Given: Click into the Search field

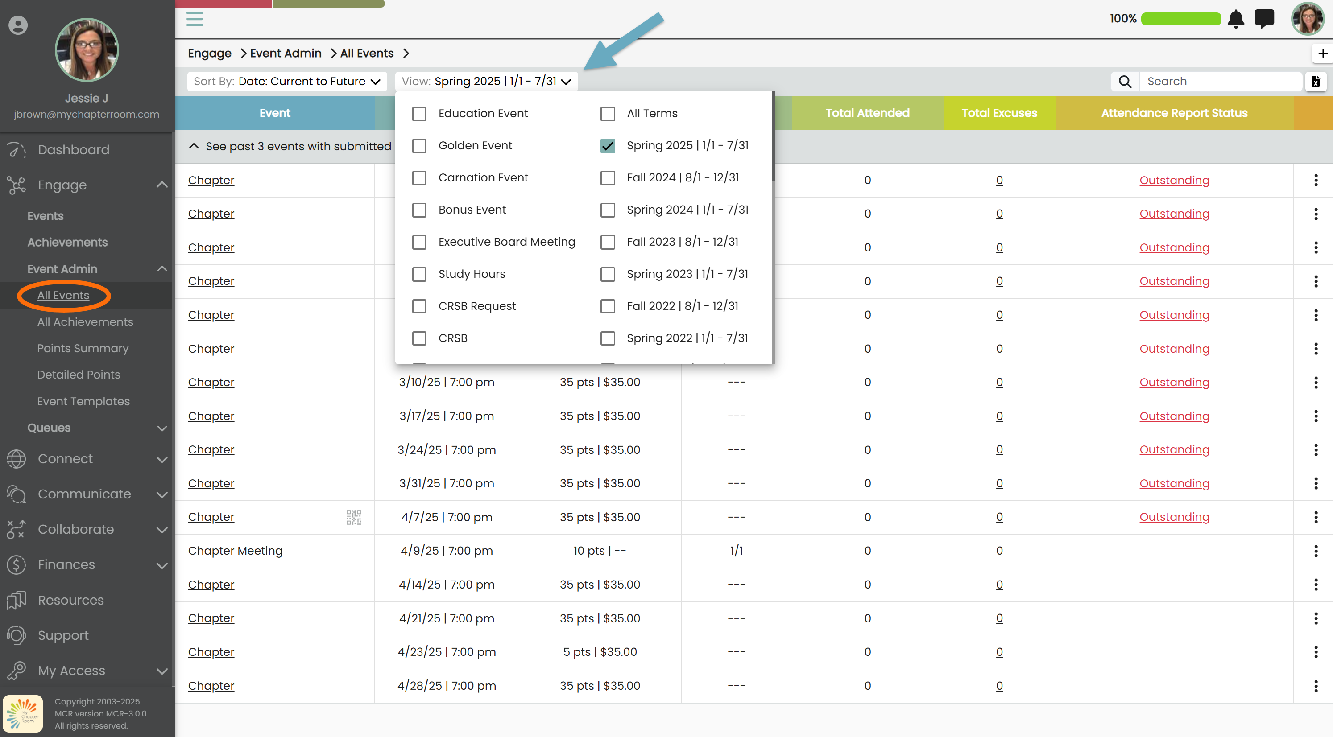Looking at the screenshot, I should click(x=1221, y=82).
